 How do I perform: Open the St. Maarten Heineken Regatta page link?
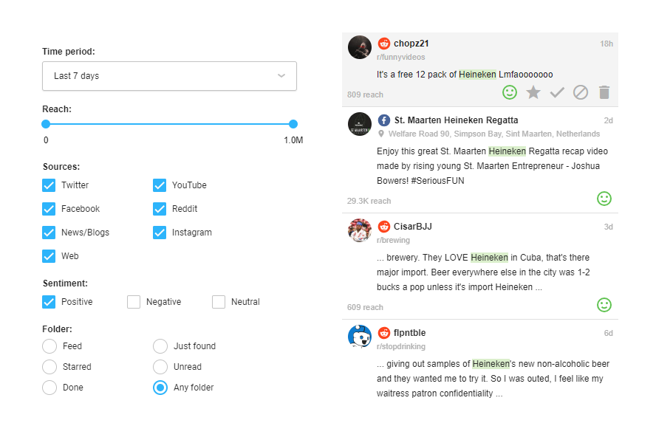[x=456, y=120]
